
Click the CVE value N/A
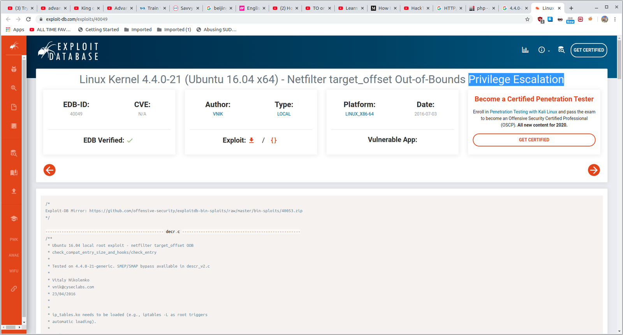[143, 114]
